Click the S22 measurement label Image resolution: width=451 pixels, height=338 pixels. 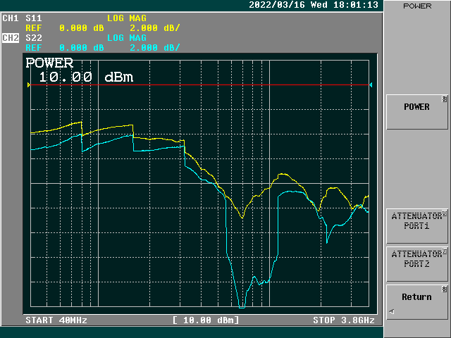pyautogui.click(x=34, y=38)
